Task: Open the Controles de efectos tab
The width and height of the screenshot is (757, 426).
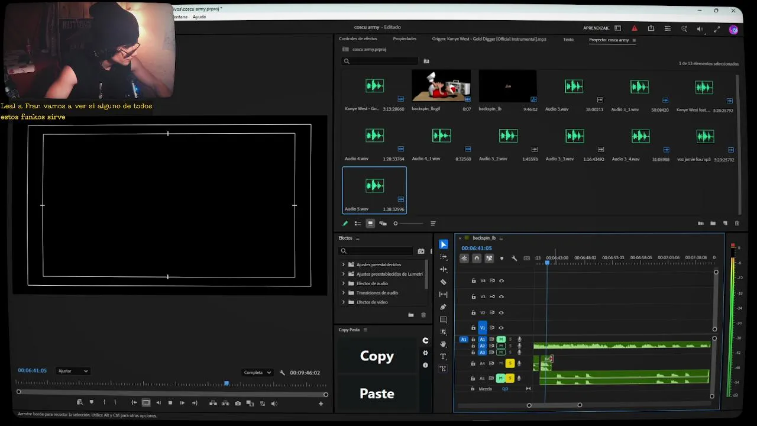Action: tap(358, 39)
